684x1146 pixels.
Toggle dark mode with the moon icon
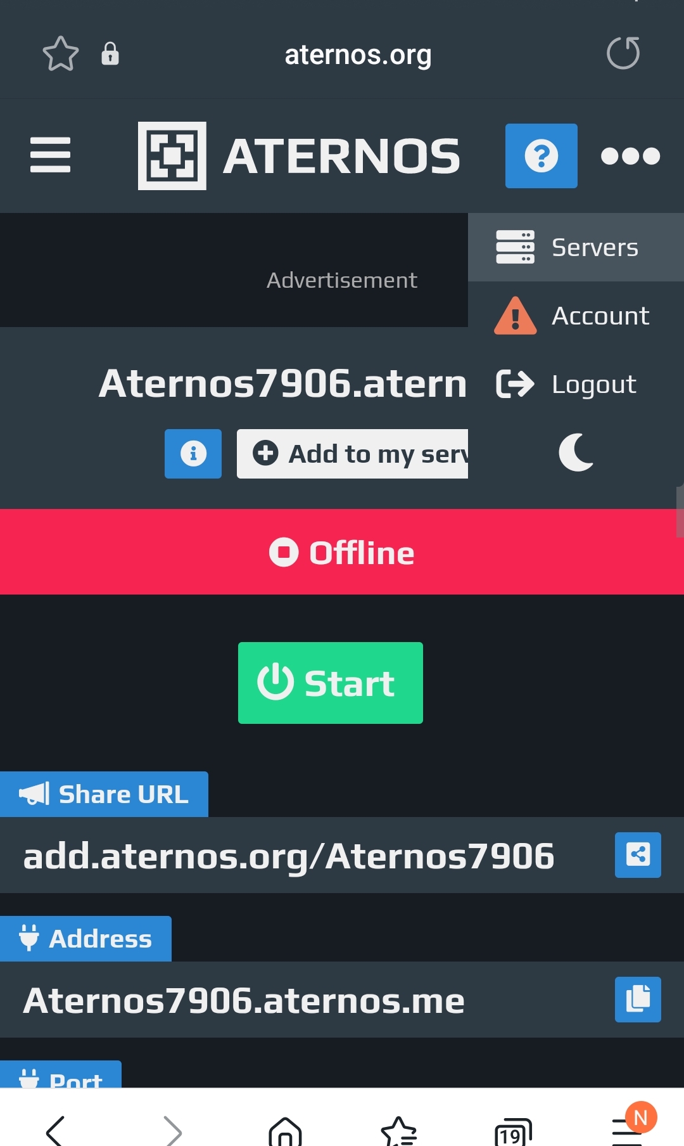[x=576, y=453]
